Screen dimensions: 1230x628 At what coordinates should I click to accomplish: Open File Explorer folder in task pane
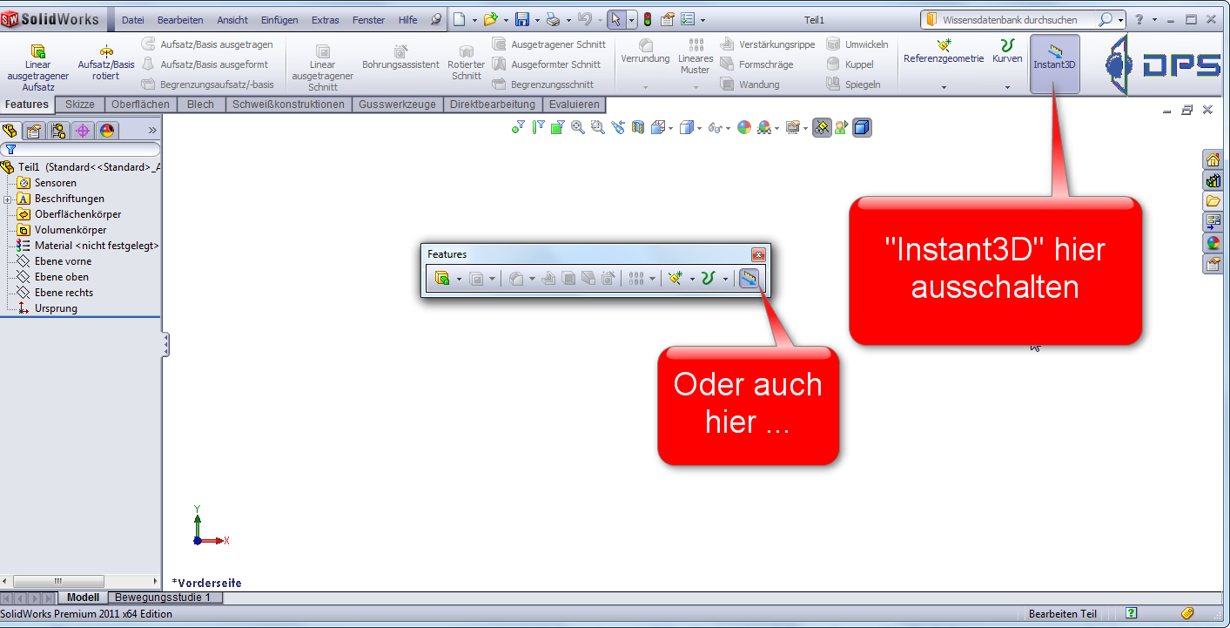1212,201
